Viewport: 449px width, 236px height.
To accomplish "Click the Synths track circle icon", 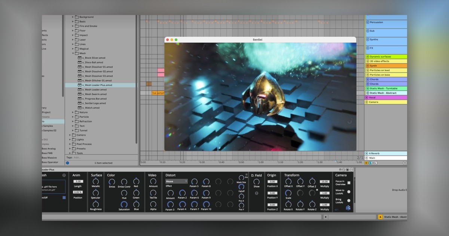I will click(367, 39).
